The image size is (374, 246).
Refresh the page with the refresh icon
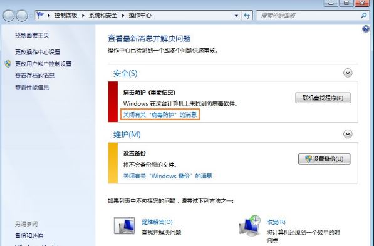tap(247, 16)
